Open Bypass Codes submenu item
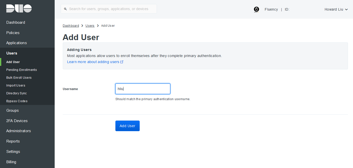 [x=17, y=101]
